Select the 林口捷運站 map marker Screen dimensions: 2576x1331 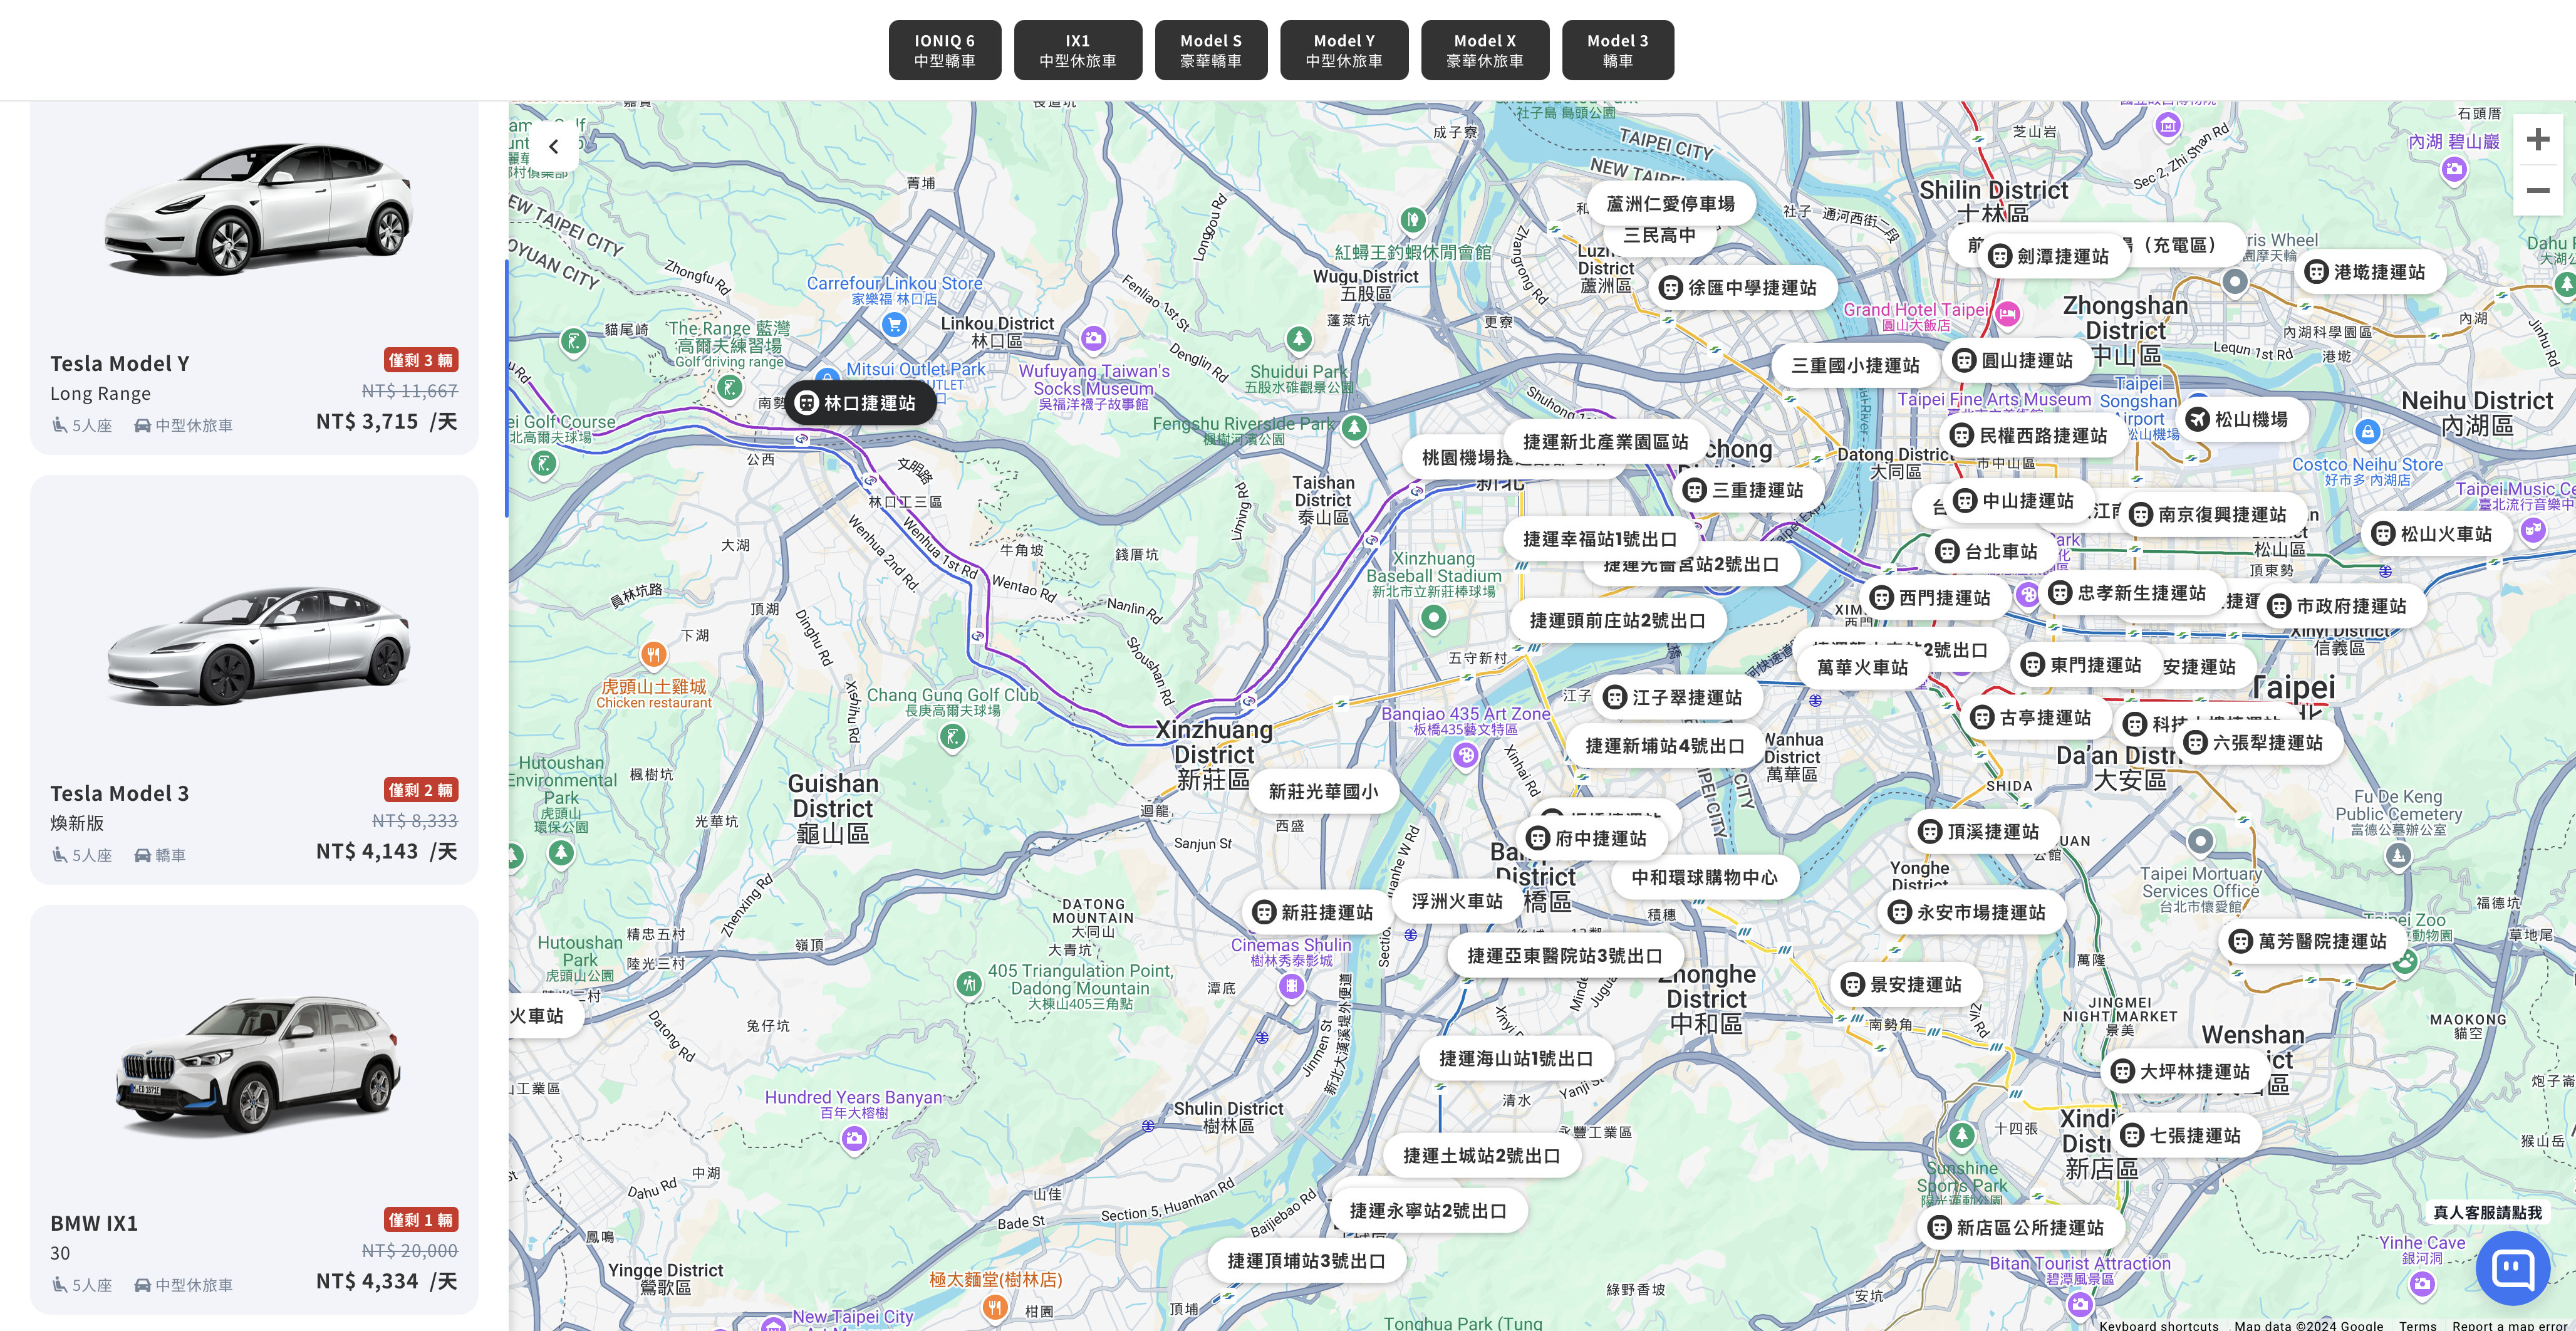(x=860, y=403)
